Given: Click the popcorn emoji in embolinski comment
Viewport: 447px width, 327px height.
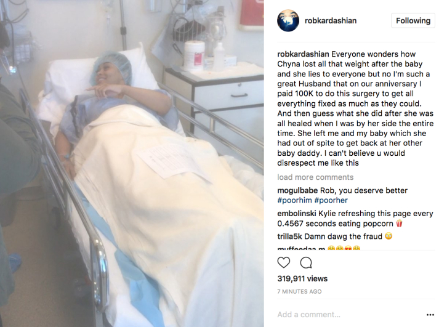Looking at the screenshot, I should pos(399,223).
